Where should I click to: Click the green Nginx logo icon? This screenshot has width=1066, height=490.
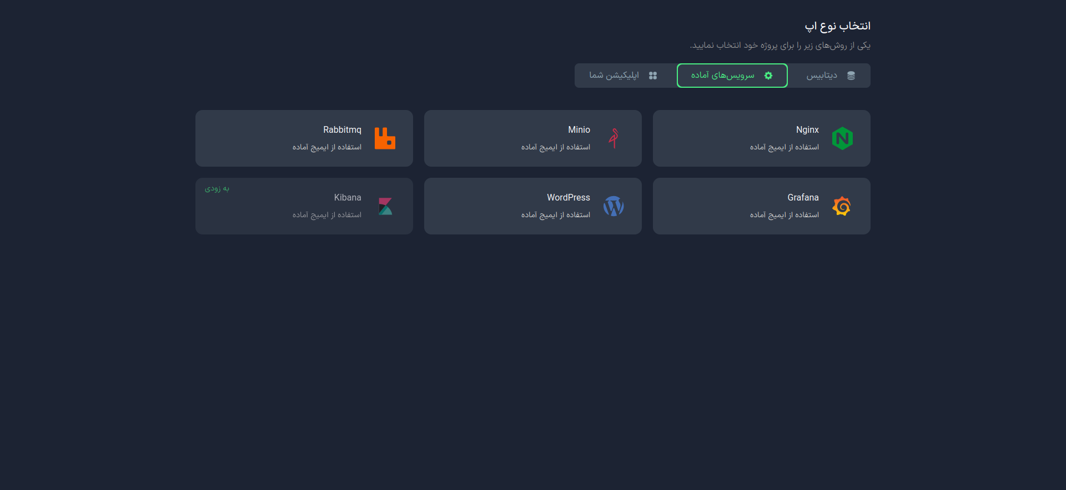(842, 138)
